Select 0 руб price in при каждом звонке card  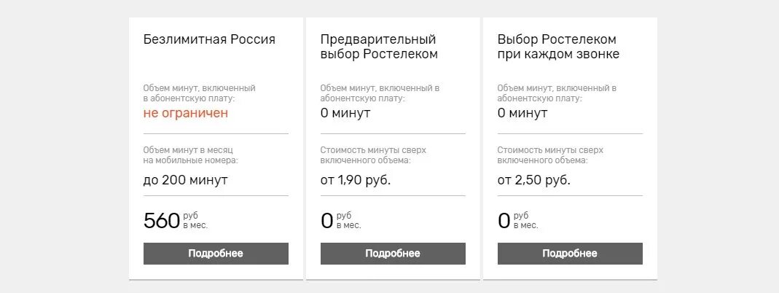point(517,220)
